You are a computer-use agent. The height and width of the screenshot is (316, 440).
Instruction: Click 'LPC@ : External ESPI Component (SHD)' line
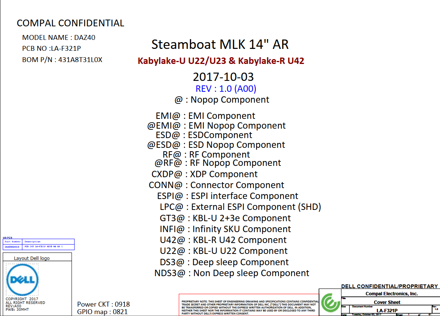(240, 207)
